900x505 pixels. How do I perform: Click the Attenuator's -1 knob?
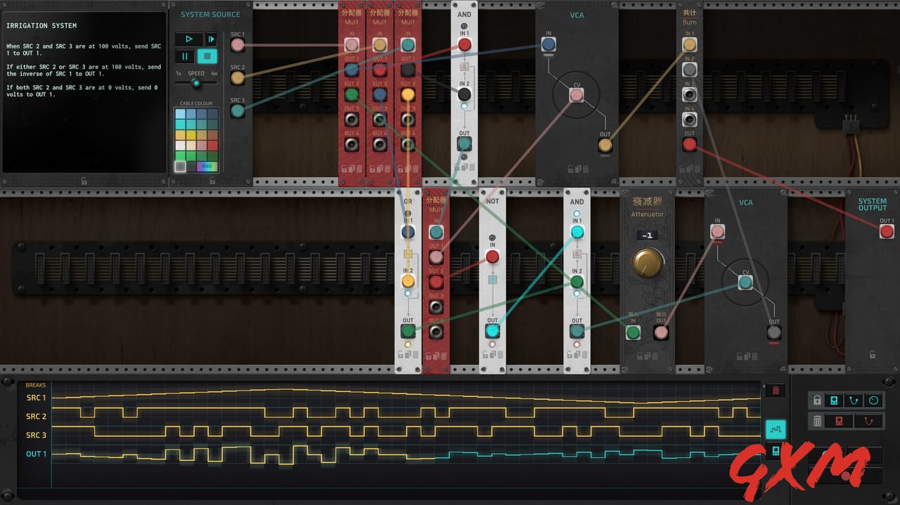pyautogui.click(x=647, y=260)
